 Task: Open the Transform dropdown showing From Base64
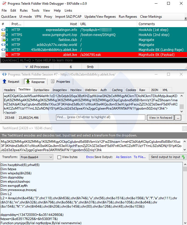36,157
